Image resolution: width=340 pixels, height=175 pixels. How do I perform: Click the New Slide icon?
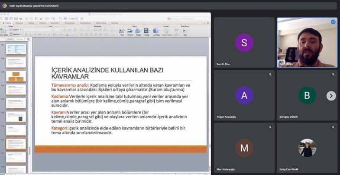(x=3, y=32)
